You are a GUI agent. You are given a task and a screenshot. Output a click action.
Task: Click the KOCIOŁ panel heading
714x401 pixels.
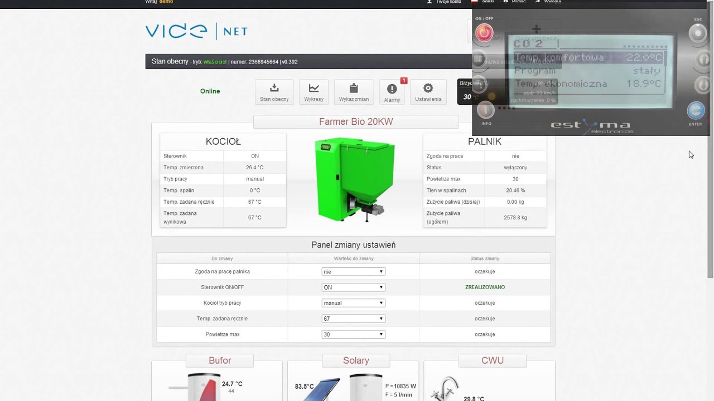223,141
